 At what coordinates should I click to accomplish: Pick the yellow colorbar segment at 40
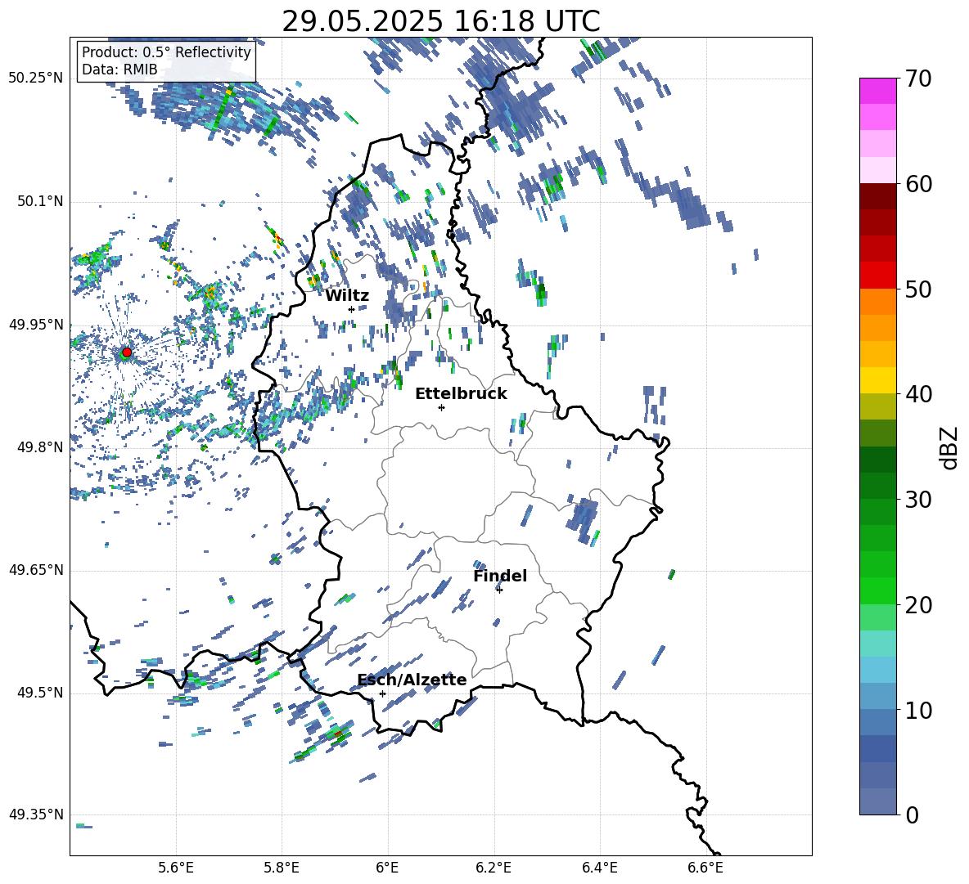click(878, 380)
